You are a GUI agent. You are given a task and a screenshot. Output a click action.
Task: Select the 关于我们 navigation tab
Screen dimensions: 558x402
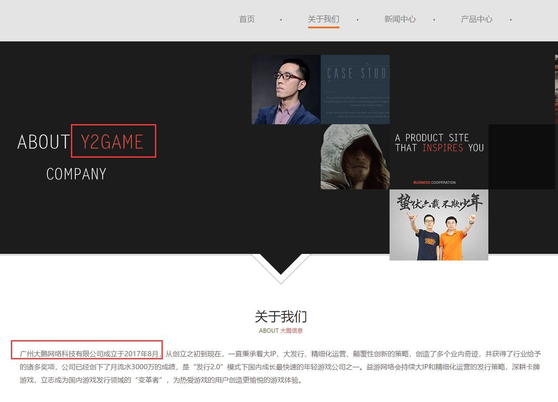[x=323, y=19]
